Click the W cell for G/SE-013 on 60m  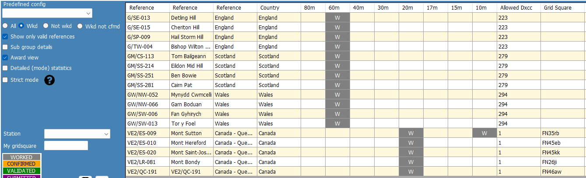337,18
